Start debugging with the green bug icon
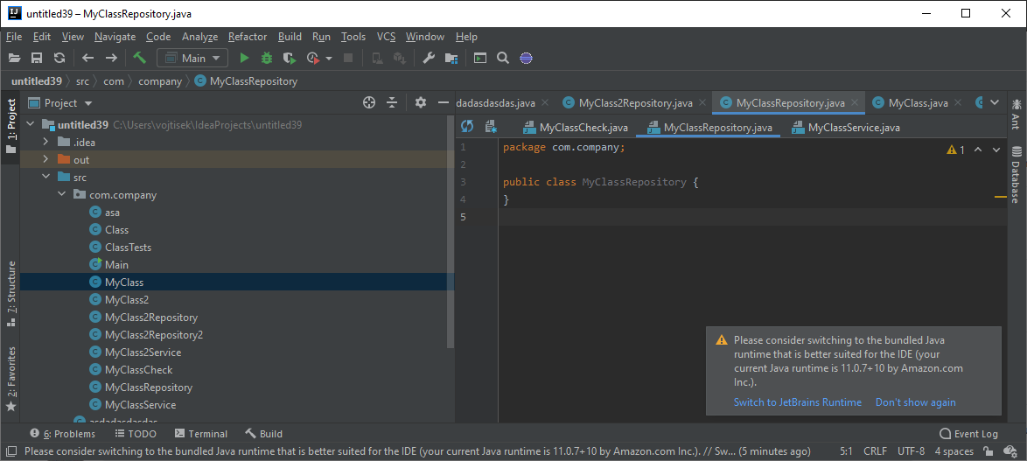 [267, 59]
